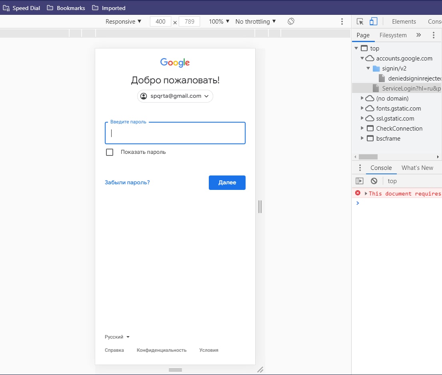
Task: Open console drawer three-dot menu
Action: [x=360, y=168]
